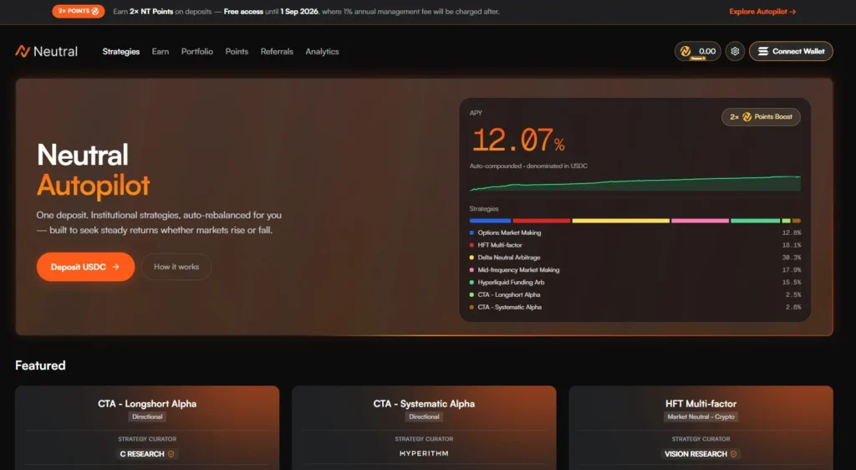The image size is (856, 470).
Task: Click the 18.1% allocation value
Action: (792, 245)
